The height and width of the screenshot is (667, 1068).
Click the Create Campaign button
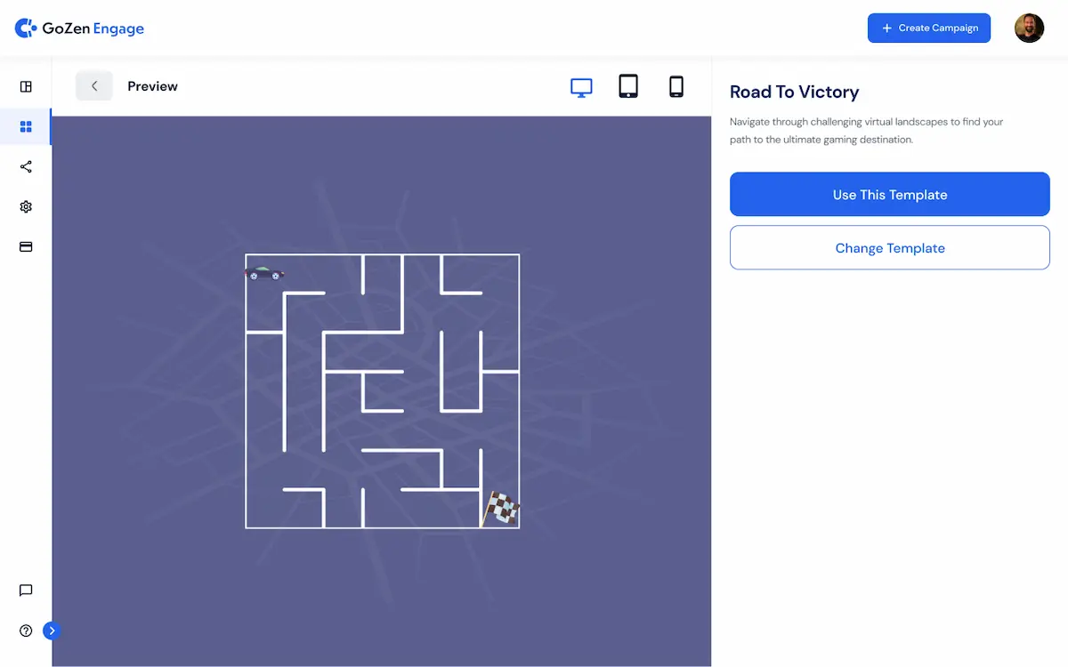(x=928, y=28)
